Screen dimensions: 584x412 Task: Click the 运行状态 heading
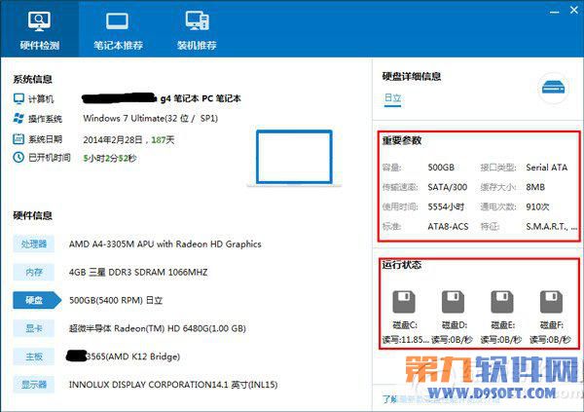(401, 265)
